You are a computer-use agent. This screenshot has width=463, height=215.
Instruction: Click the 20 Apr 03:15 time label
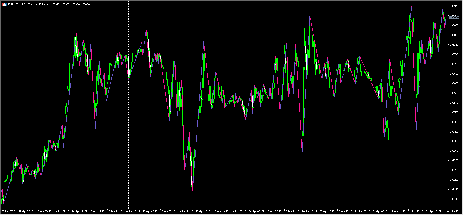(x=256, y=211)
